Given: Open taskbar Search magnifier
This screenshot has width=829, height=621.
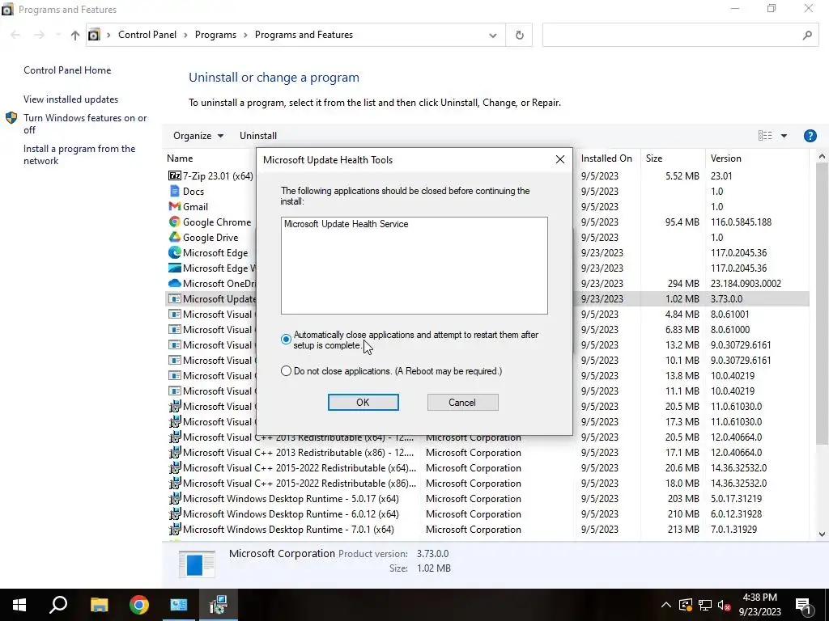Looking at the screenshot, I should [58, 605].
